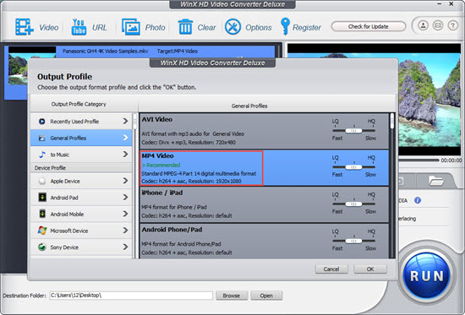This screenshot has width=465, height=315.
Task: Click MP4 Video quality slider
Action: (353, 167)
